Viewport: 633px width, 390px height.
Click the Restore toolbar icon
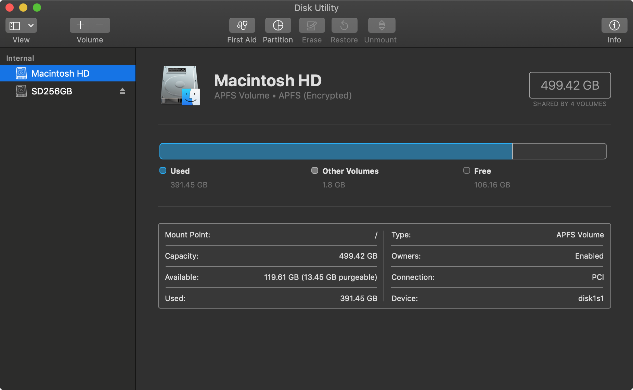pyautogui.click(x=344, y=25)
